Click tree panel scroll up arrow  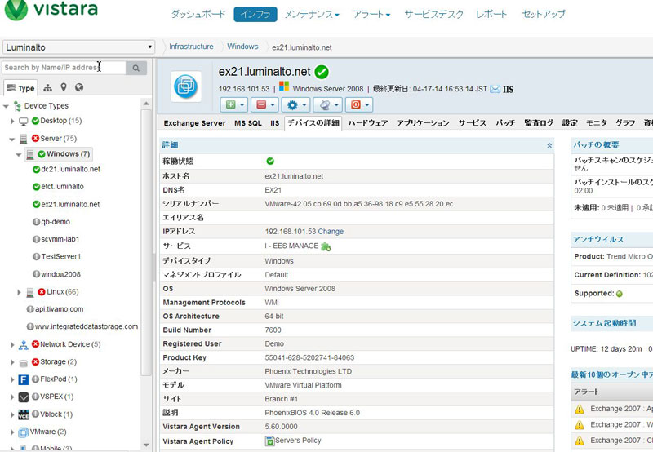click(x=146, y=104)
